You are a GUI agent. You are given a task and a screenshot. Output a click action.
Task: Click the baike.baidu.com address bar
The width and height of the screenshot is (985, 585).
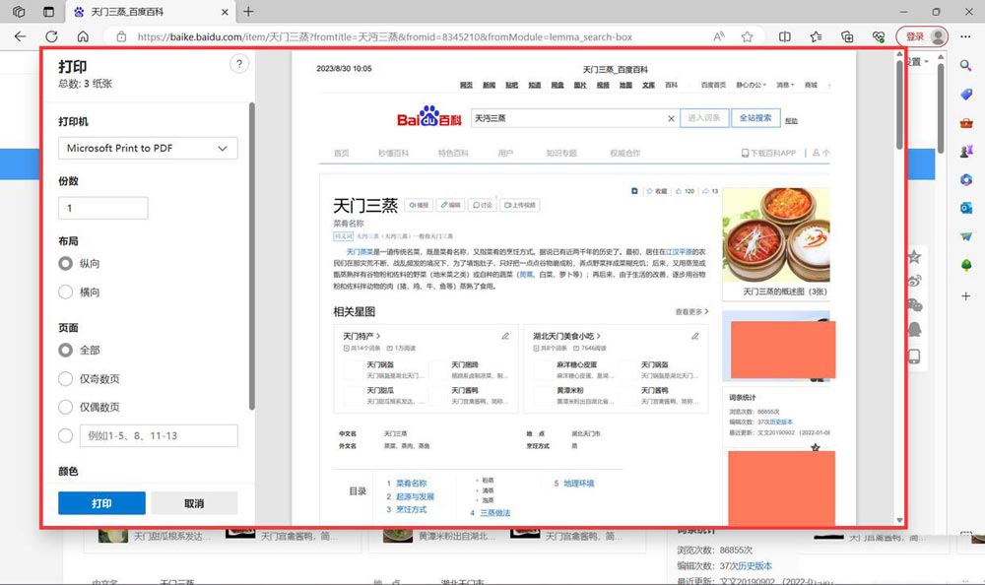pyautogui.click(x=384, y=36)
